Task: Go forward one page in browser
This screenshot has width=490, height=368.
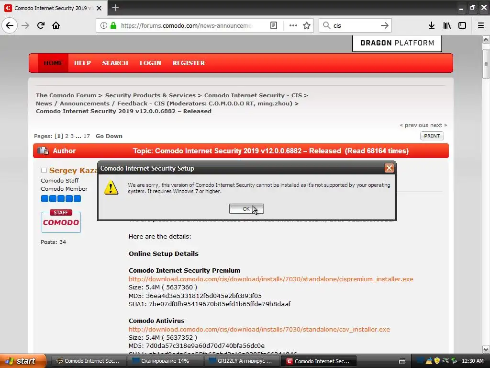Action: pyautogui.click(x=25, y=25)
